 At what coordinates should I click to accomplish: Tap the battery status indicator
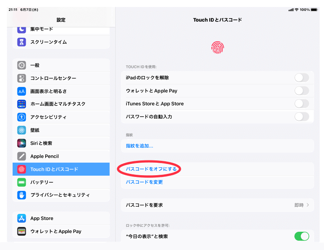tap(314, 10)
